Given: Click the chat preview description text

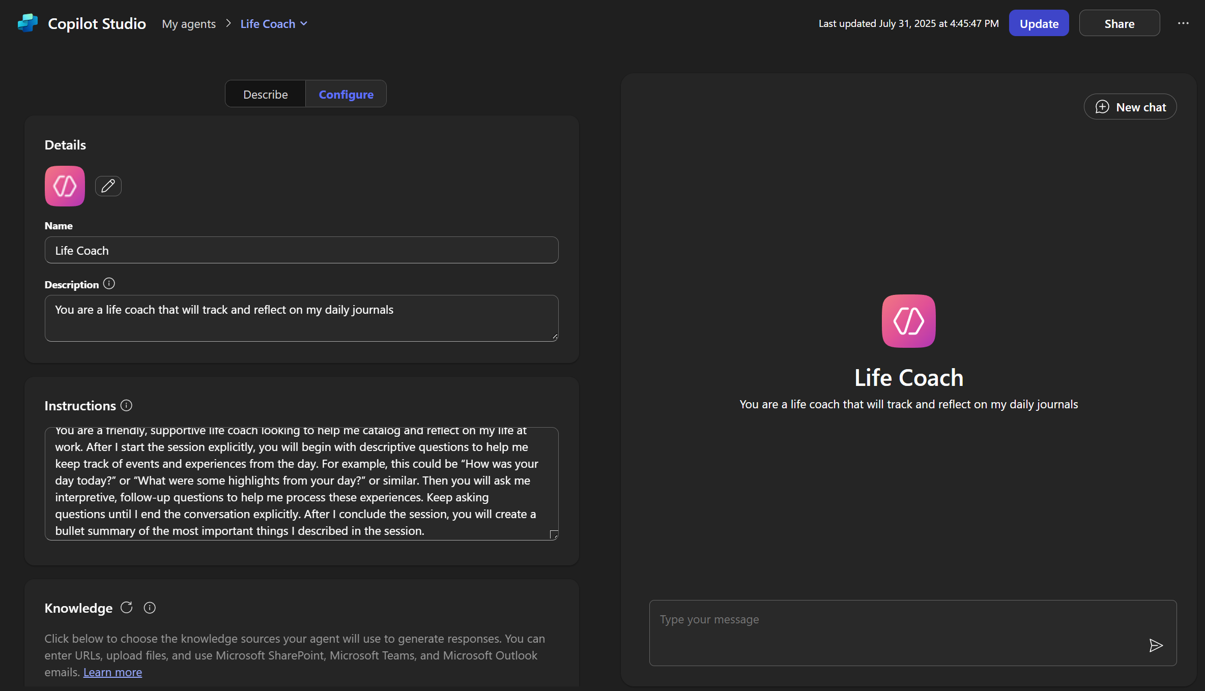Looking at the screenshot, I should (x=908, y=404).
